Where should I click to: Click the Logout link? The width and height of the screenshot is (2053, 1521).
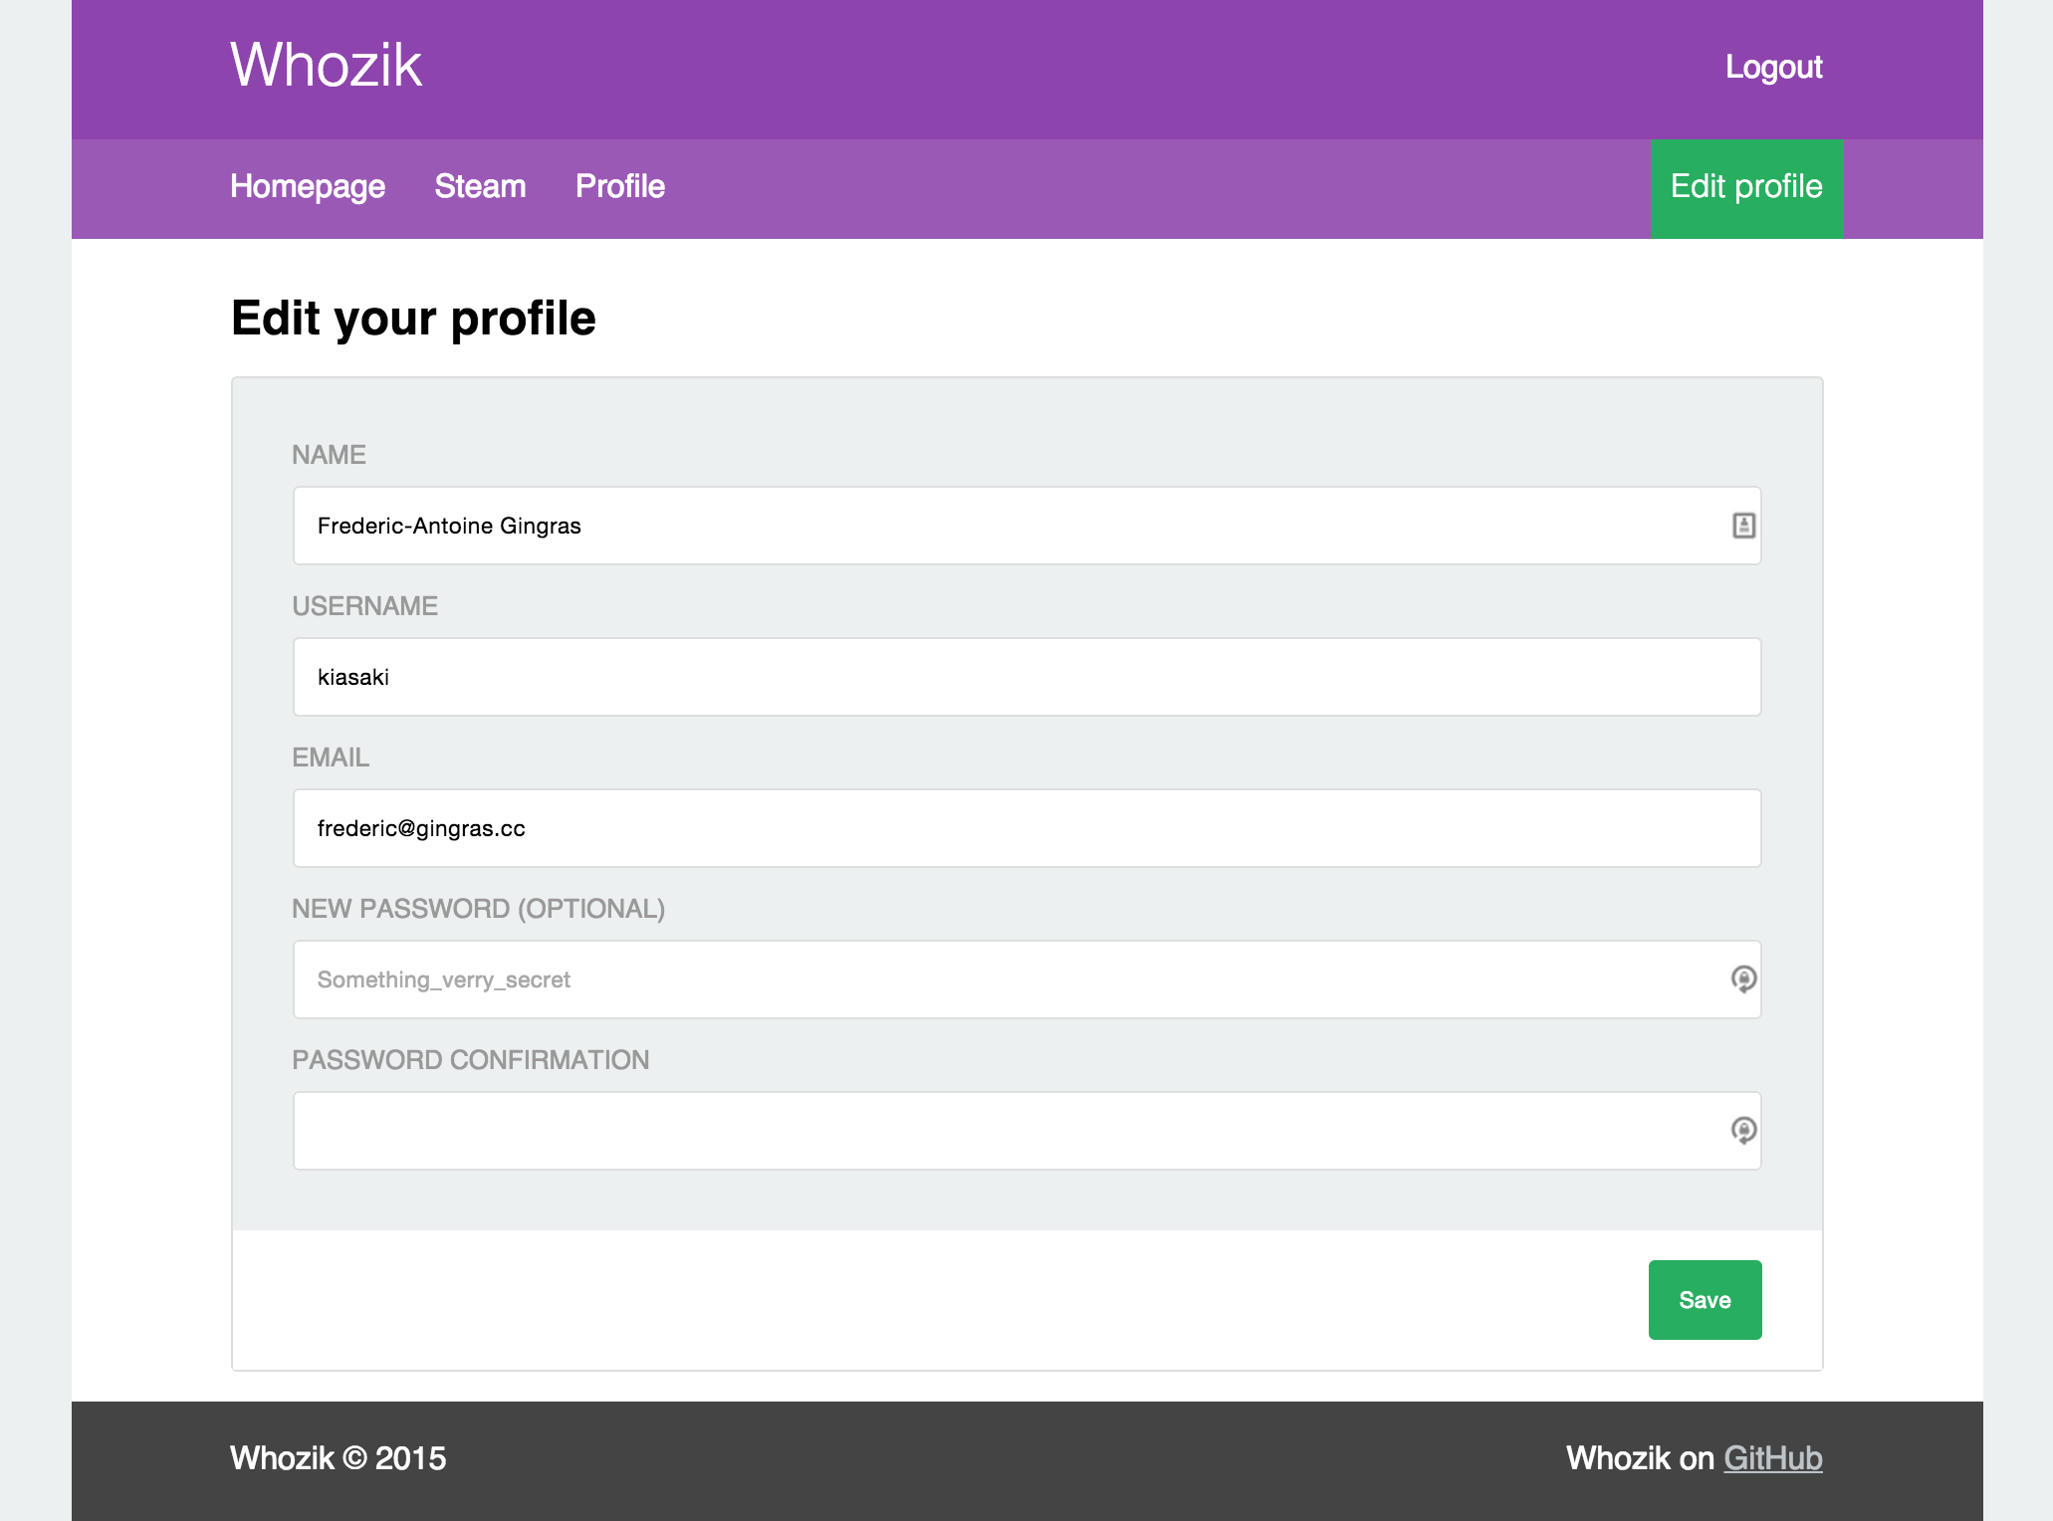1773,67
